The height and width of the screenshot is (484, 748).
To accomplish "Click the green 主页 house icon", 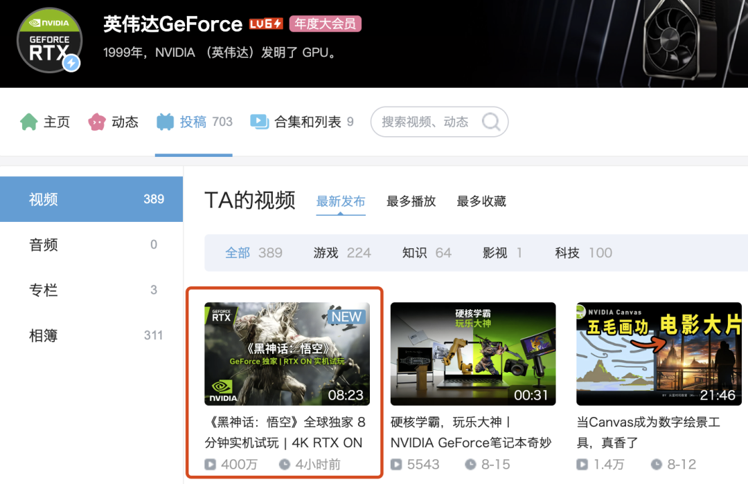I will (28, 122).
